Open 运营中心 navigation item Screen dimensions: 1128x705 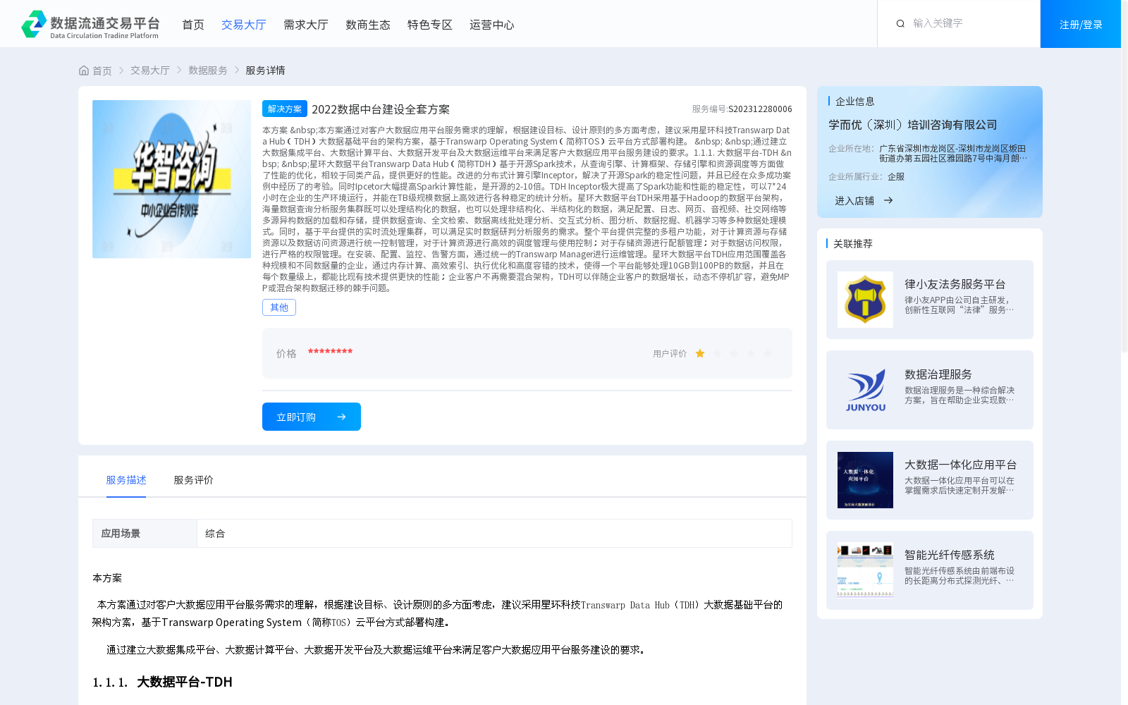(x=492, y=25)
